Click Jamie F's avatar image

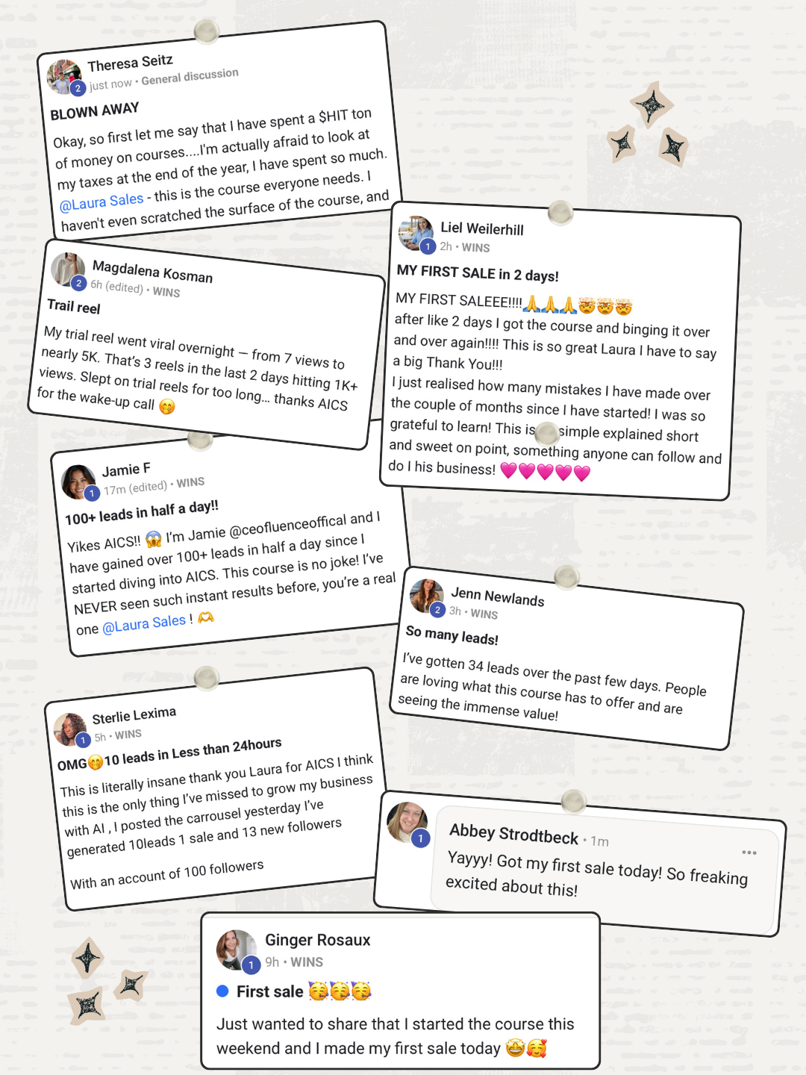click(x=78, y=482)
